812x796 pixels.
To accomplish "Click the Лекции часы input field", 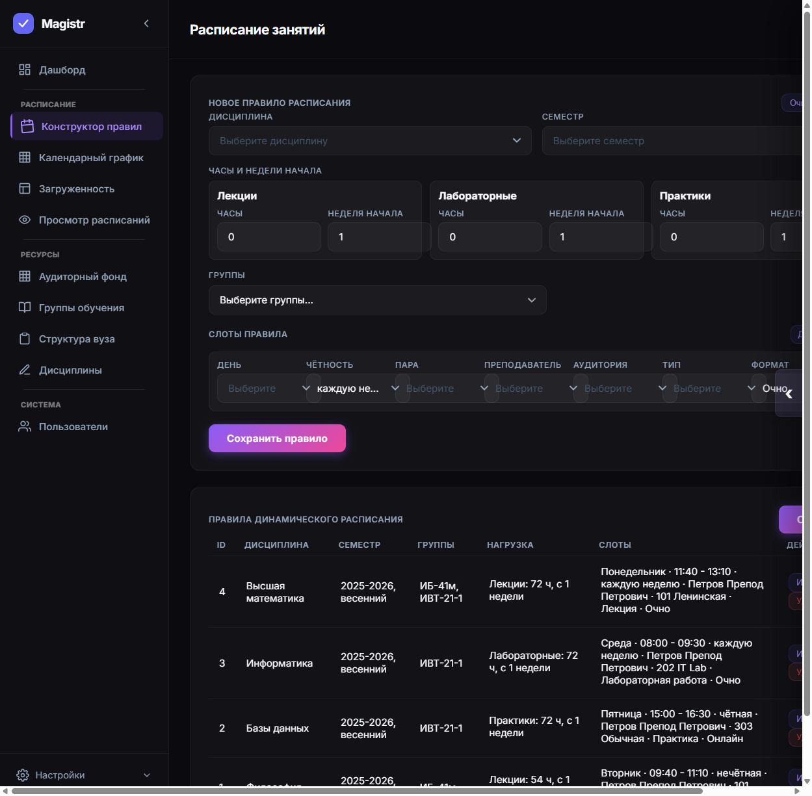I will [268, 237].
